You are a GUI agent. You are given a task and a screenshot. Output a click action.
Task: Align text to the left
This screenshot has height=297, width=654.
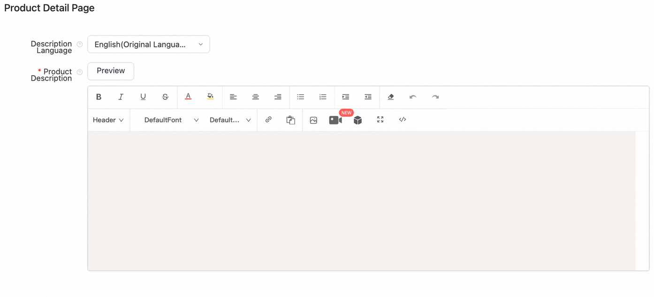tap(233, 97)
